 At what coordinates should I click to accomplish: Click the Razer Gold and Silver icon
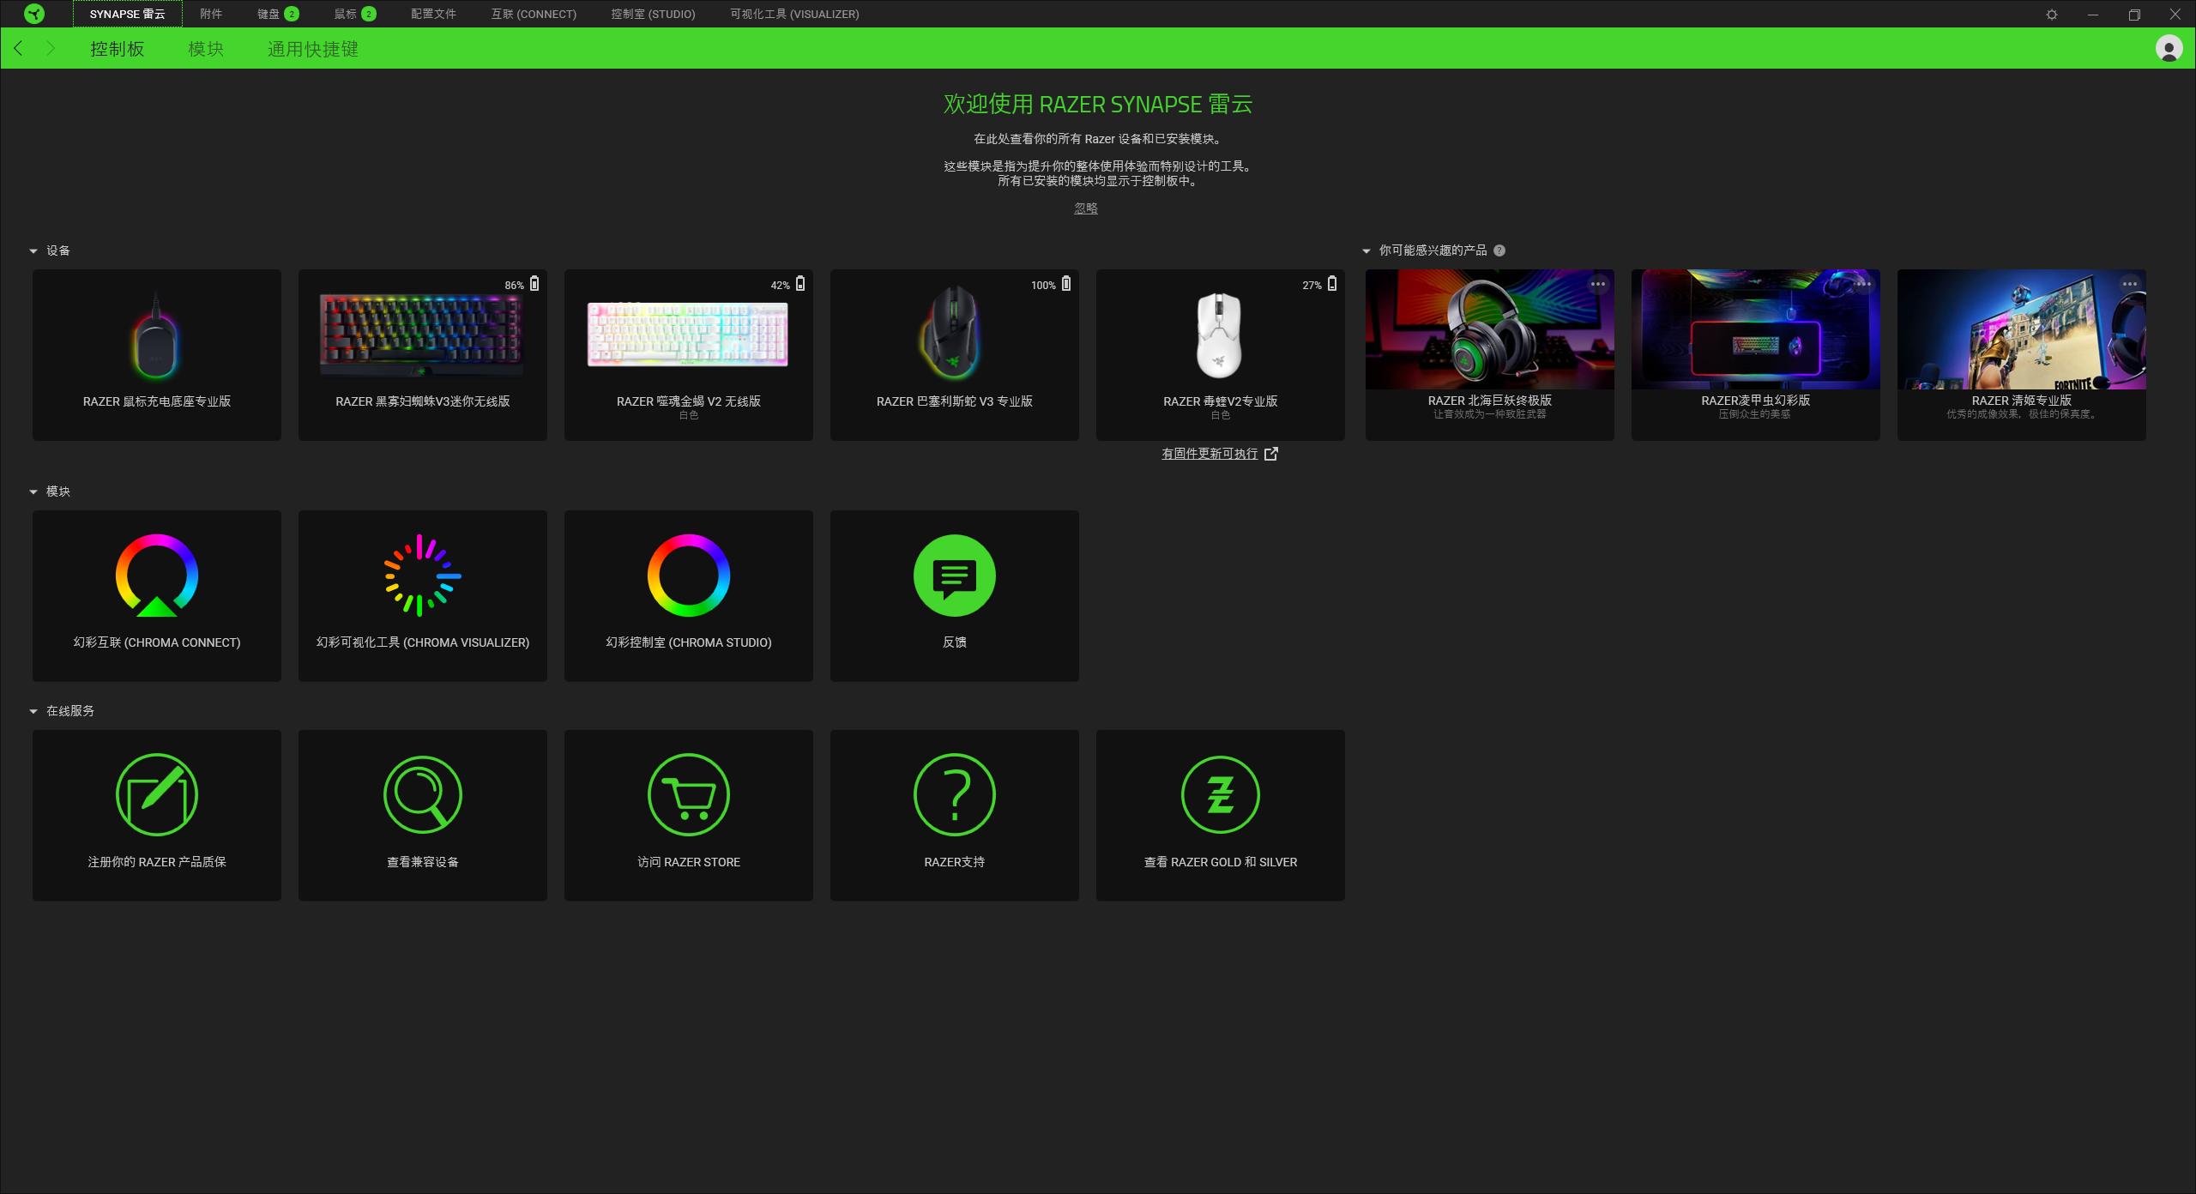point(1220,795)
